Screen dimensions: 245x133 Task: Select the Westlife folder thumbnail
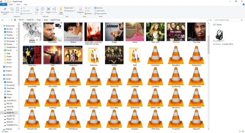[114, 56]
